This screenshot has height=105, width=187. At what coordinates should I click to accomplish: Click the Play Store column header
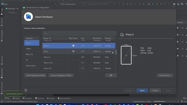(73, 38)
